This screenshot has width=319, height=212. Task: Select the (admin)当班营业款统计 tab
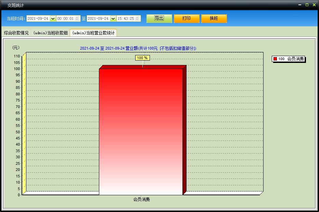(x=93, y=33)
